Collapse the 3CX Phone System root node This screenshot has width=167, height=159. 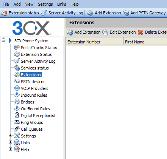pos(4,40)
